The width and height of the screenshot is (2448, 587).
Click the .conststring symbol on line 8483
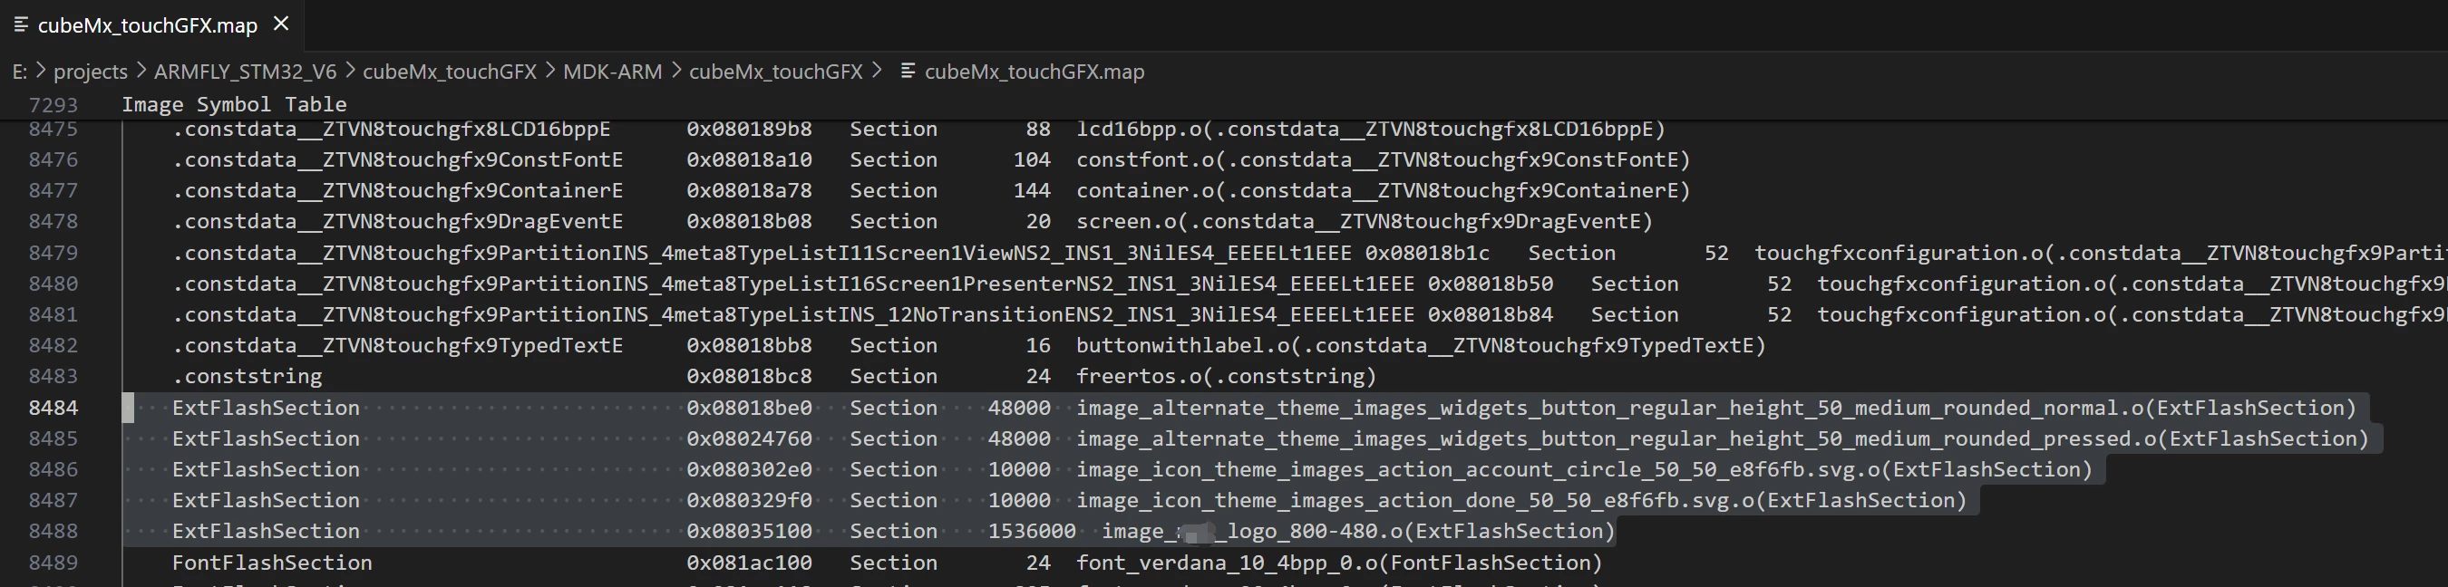(x=248, y=377)
